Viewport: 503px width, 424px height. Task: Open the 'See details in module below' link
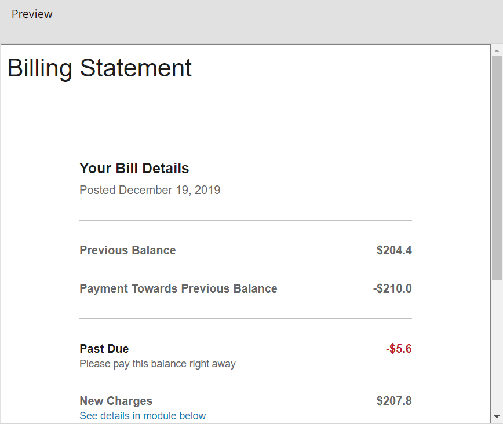143,416
